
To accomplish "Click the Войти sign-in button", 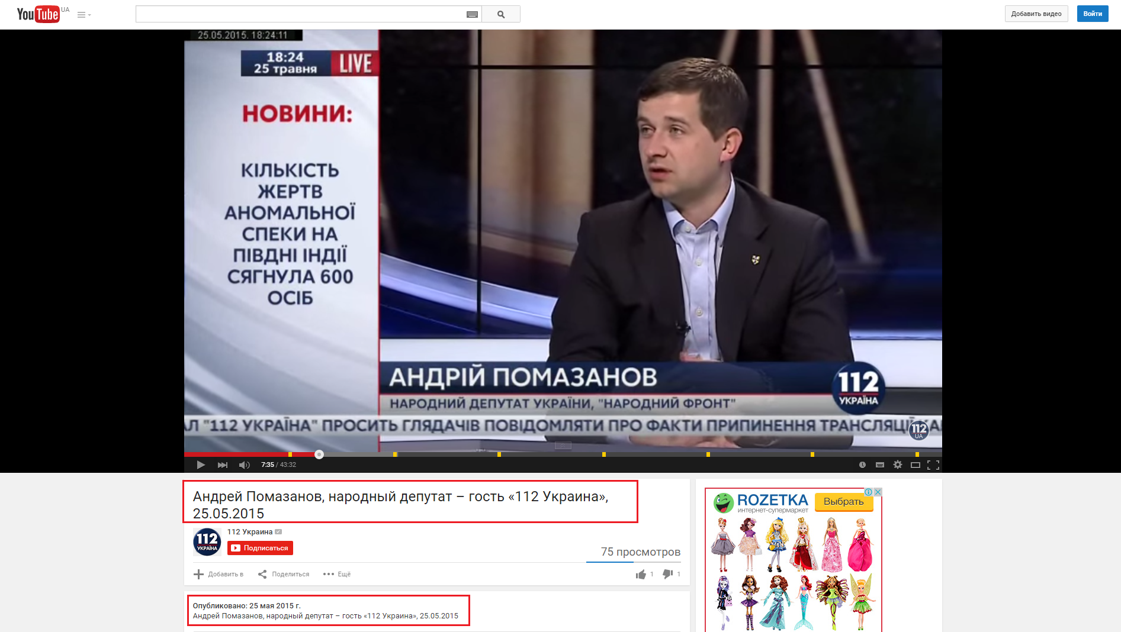I will (1093, 14).
